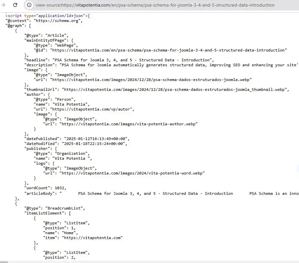Click the vita-potentia-author.webp URL
Screen dimensions: 299x263
tap(129, 124)
